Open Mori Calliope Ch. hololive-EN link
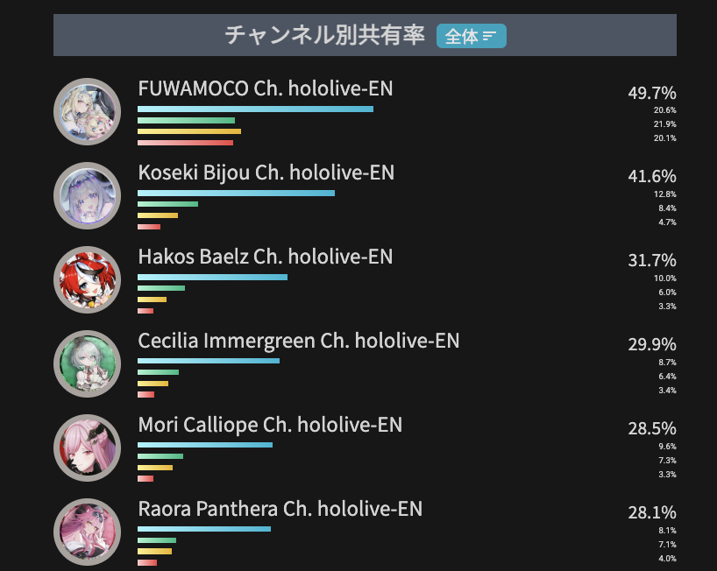Viewport: 717px width, 571px height. (270, 425)
